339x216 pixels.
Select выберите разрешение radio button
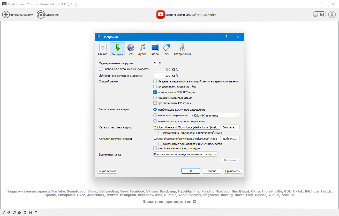click(x=155, y=115)
